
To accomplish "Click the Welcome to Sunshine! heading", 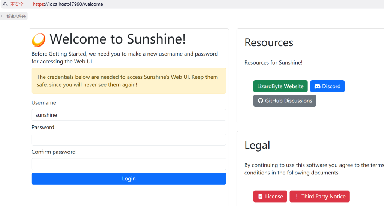I will [117, 39].
